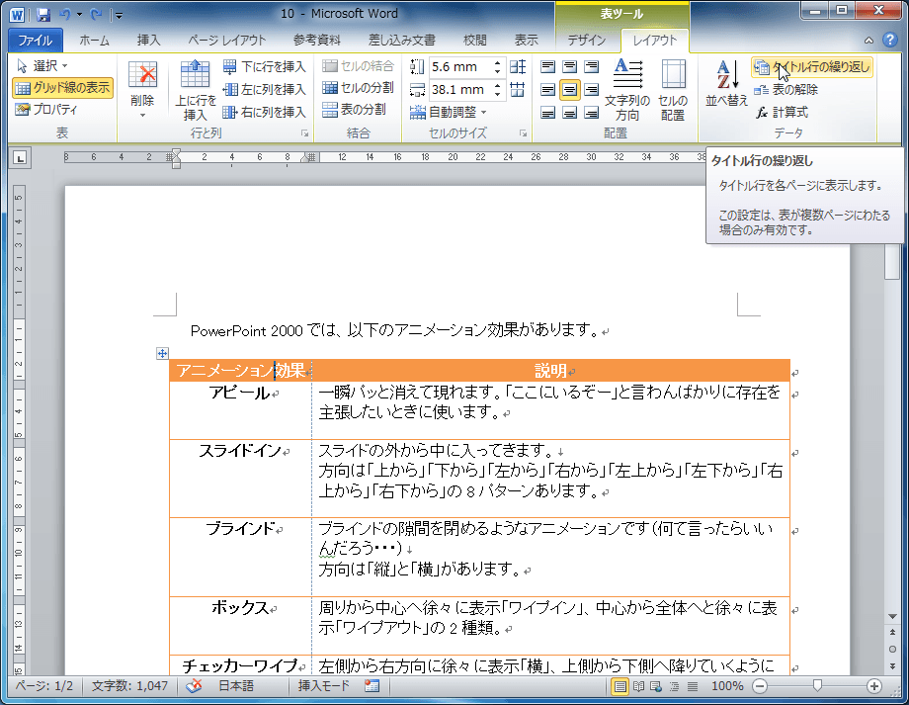The width and height of the screenshot is (909, 705).
Task: Select align bottom center icon
Action: point(570,112)
